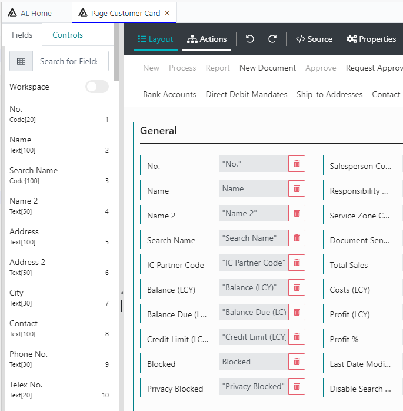This screenshot has width=403, height=411.
Task: Delete the IC Partner Code field
Action: pos(297,263)
